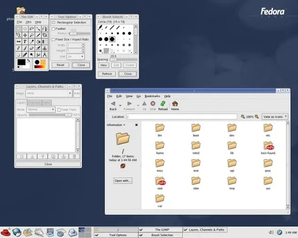Click the Opacity slider in Layers dialog
This screenshot has height=238, width=298.
point(50,115)
